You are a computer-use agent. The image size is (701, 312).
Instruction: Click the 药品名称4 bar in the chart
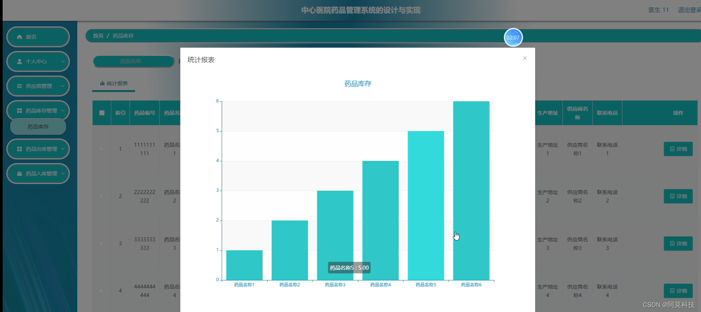tap(380, 221)
